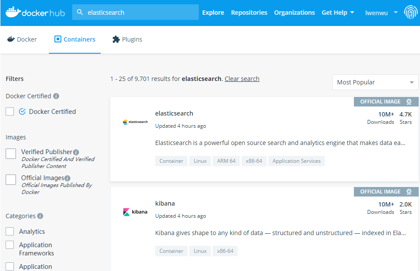Open the fingerprint avatar icon
The width and height of the screenshot is (420, 271).
(410, 13)
